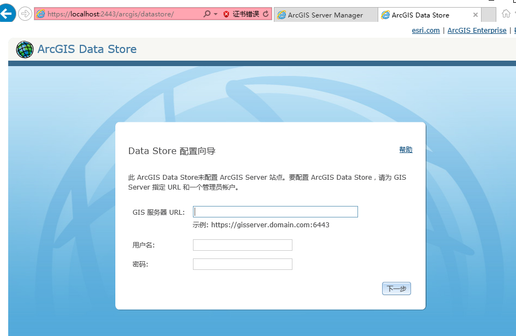
Task: Open the ArcGIS Enterprise link
Action: pyautogui.click(x=477, y=30)
